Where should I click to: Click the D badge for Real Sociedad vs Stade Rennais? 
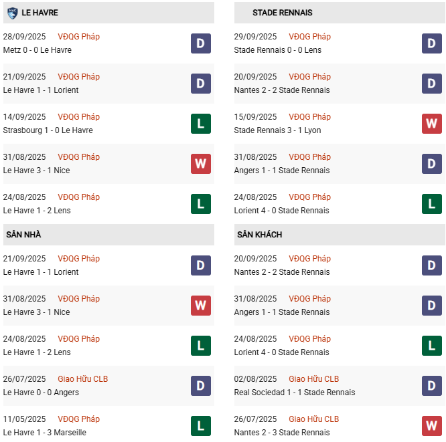tap(432, 386)
